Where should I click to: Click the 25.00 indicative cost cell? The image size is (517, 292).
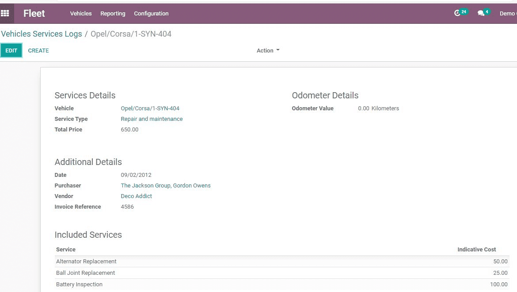500,273
